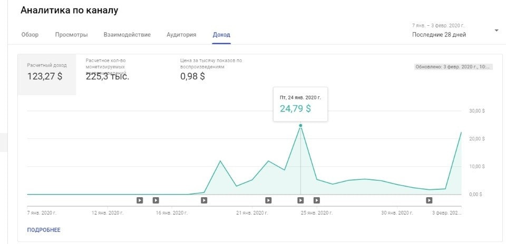506x244 pixels.
Task: Click the video marker near 1 Feb
Action: point(429,200)
